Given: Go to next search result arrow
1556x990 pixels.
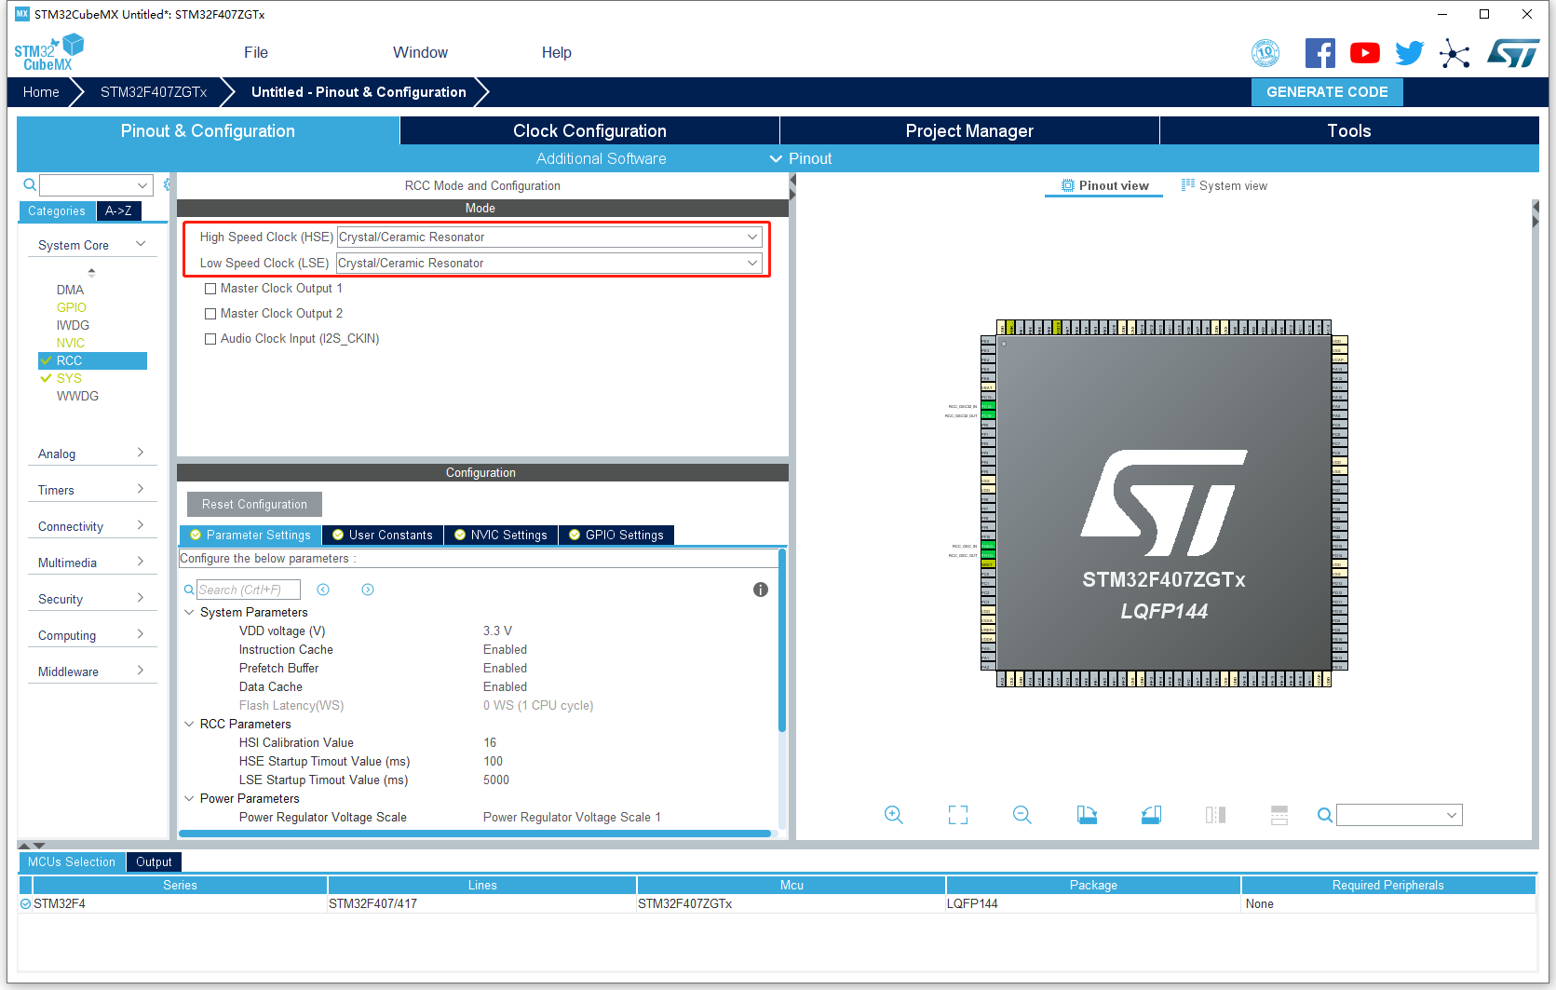Looking at the screenshot, I should pos(368,590).
